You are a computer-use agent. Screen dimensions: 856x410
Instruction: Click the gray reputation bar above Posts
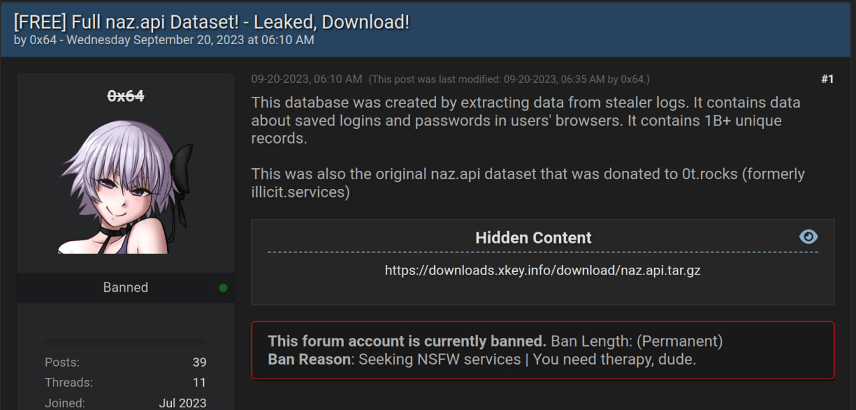pos(126,342)
